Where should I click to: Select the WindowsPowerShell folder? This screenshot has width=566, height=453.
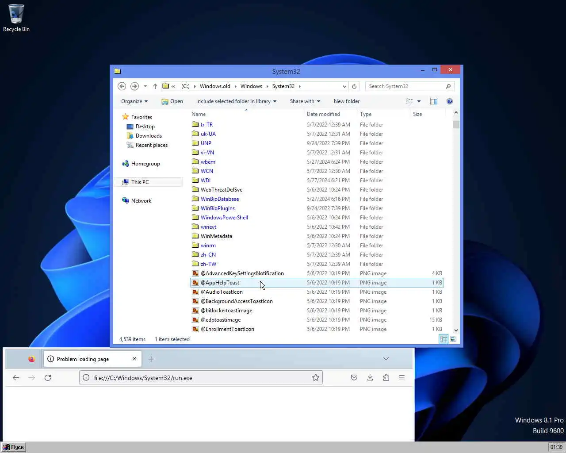(x=224, y=218)
